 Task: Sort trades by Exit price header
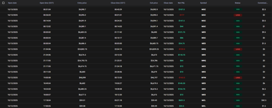154,3
